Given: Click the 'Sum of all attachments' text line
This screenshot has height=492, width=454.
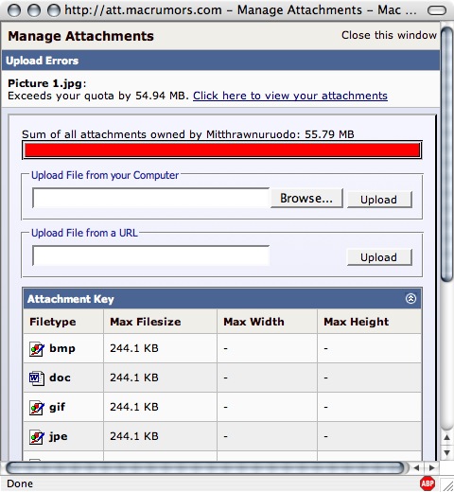Looking at the screenshot, I should pos(188,134).
